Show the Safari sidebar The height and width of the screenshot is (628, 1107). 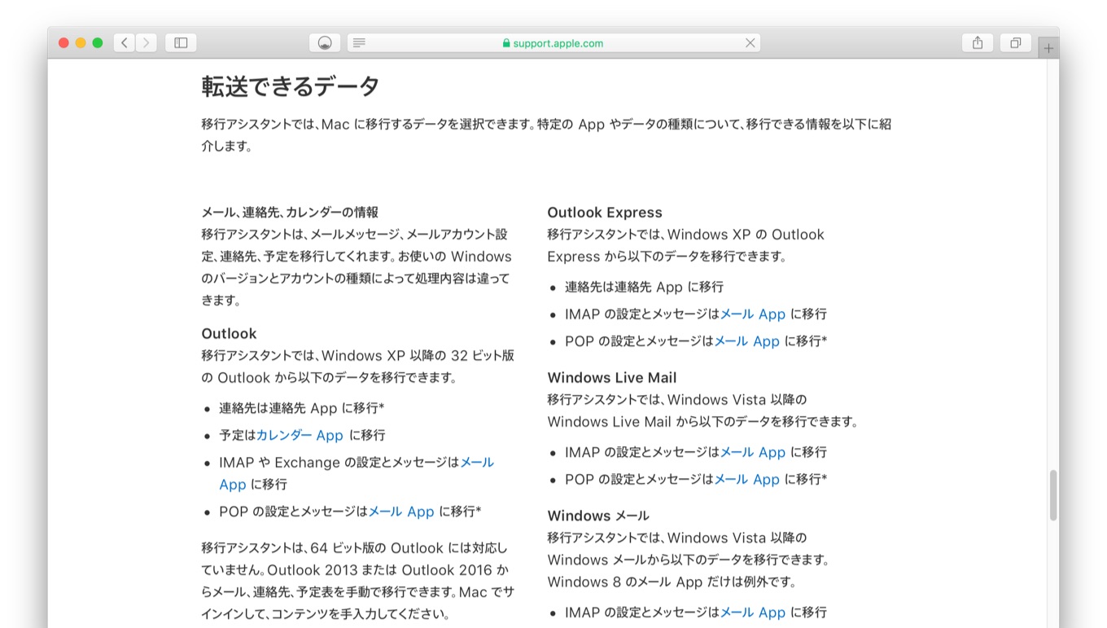(181, 43)
